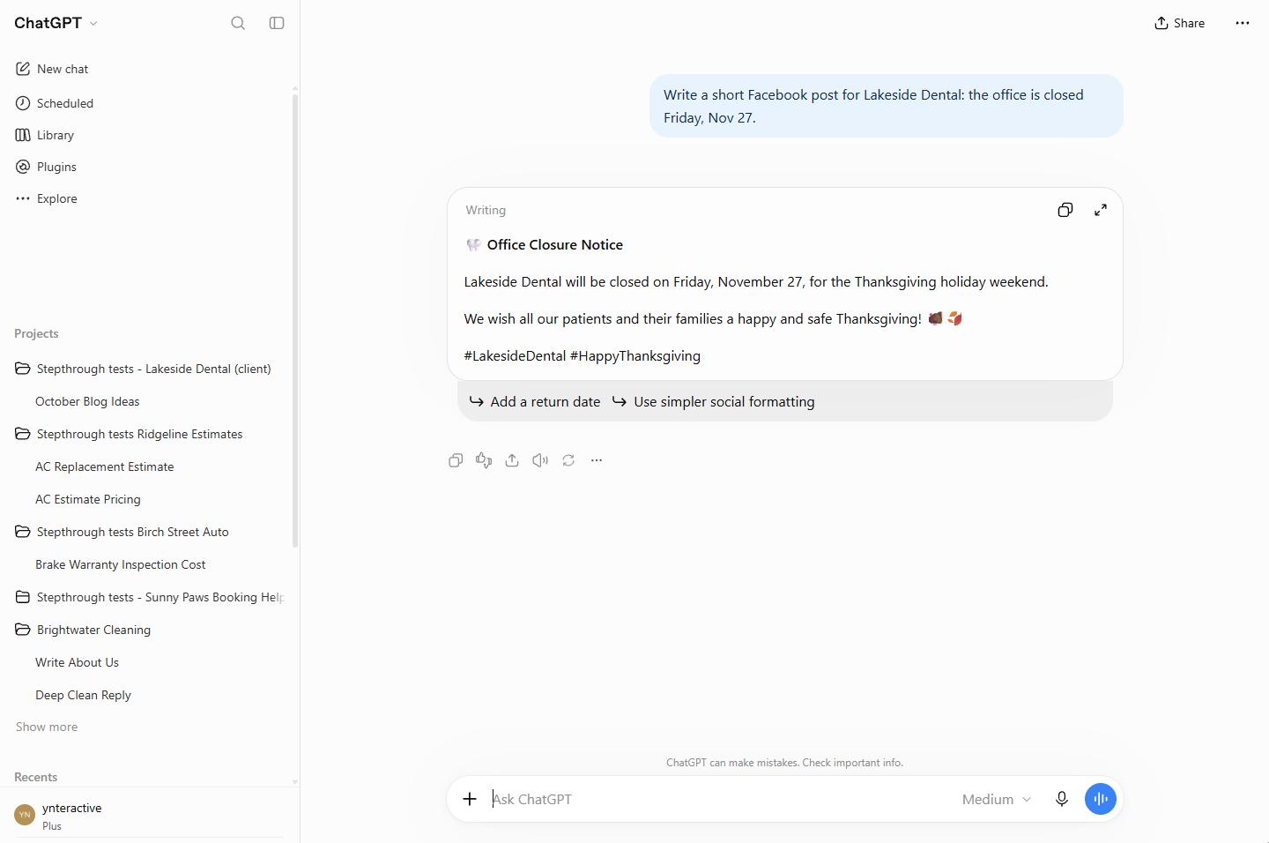Open Stepthrough tests - Lakeside Dental project folder
The width and height of the screenshot is (1269, 843).
coord(145,369)
